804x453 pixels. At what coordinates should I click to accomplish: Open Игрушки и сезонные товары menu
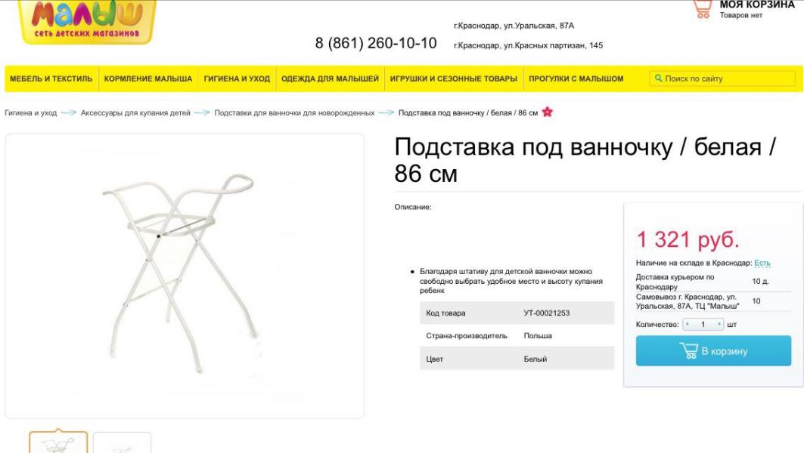click(x=453, y=79)
